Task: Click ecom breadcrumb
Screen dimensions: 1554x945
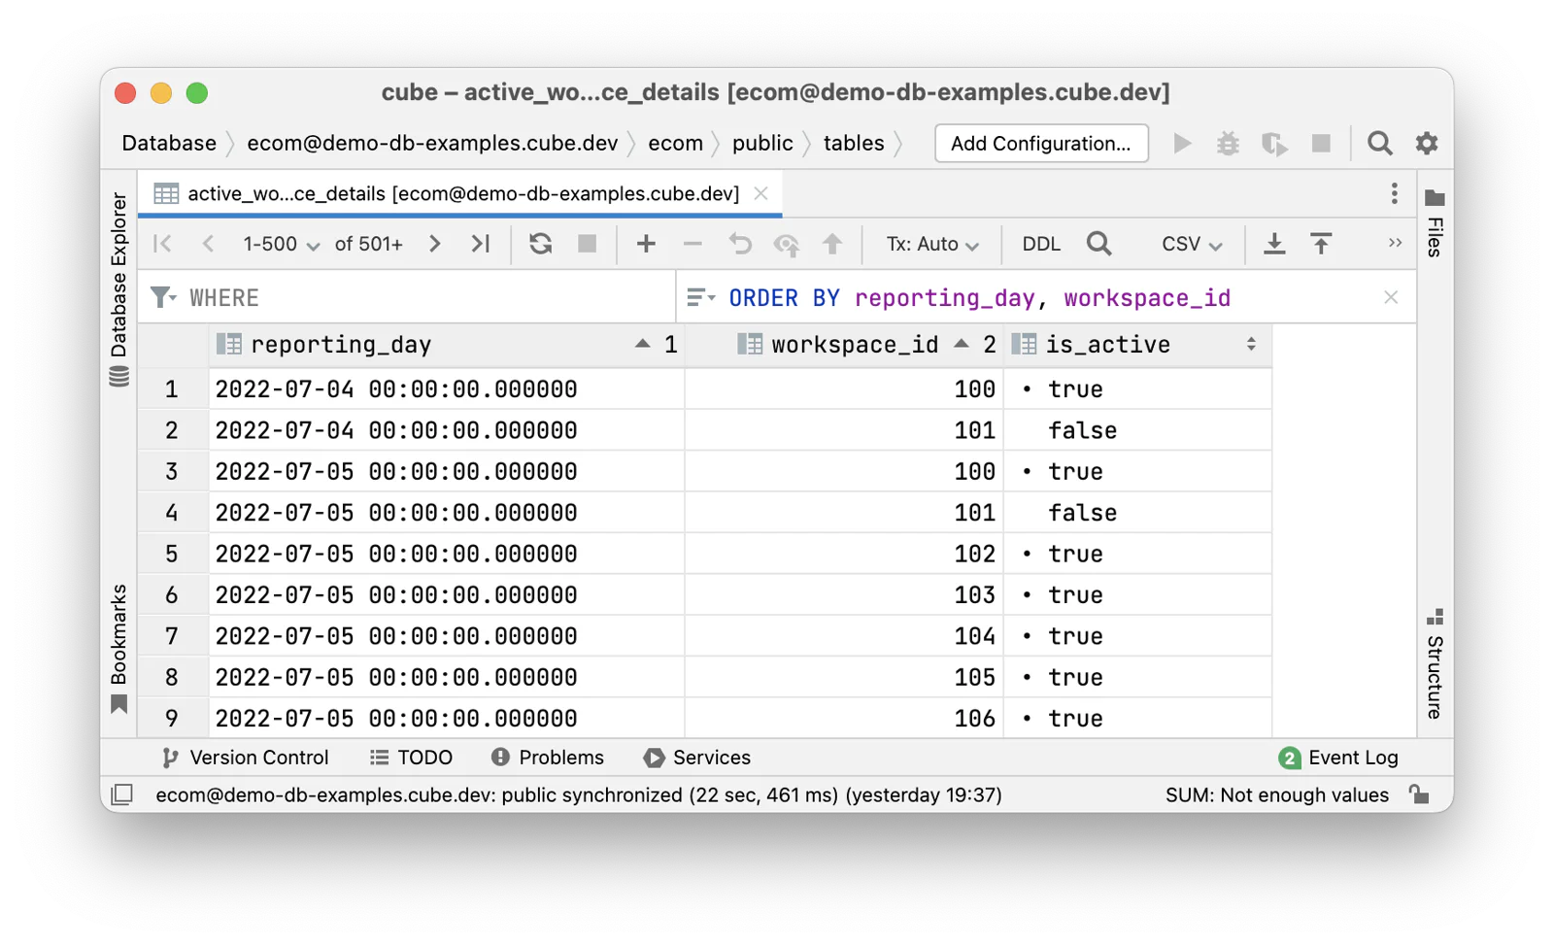Action: (676, 144)
